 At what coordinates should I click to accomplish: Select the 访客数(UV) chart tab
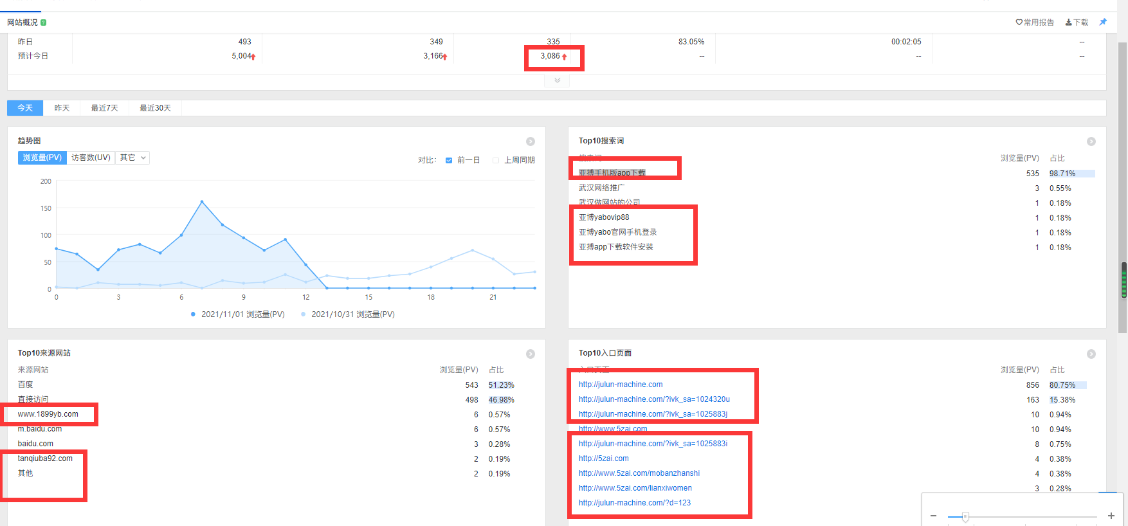pos(91,158)
